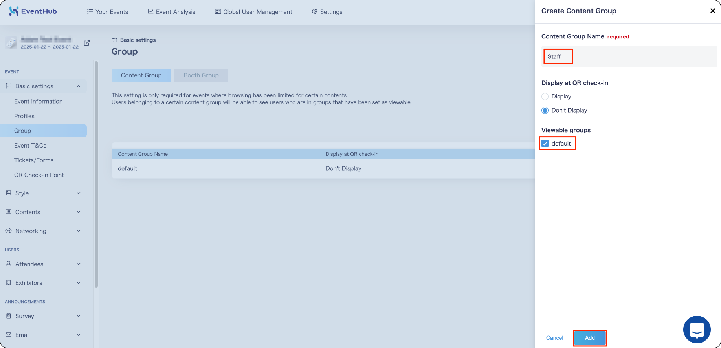Open Event T&Cs page
This screenshot has width=721, height=348.
click(x=30, y=146)
